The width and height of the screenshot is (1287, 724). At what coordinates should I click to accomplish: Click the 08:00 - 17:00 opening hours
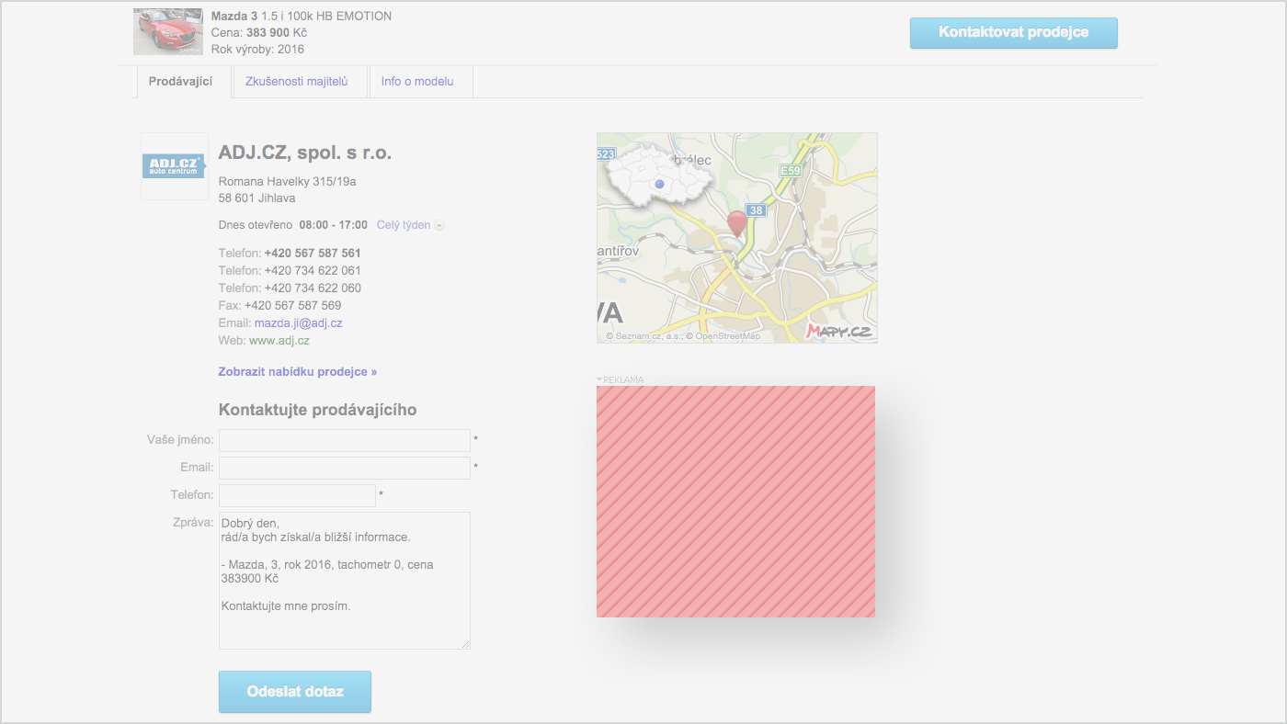[333, 225]
